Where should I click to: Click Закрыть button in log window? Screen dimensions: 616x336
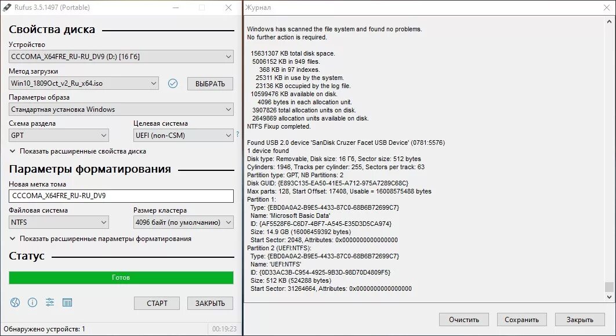tap(580, 320)
